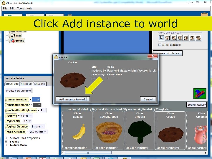Select the move up and down tool
The height and width of the screenshot is (159, 212).
[x=168, y=38]
